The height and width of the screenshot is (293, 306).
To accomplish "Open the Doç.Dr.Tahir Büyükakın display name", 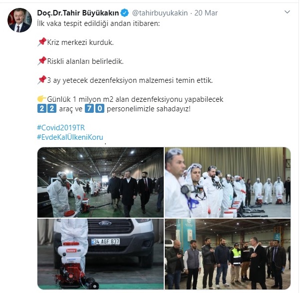I will click(78, 13).
